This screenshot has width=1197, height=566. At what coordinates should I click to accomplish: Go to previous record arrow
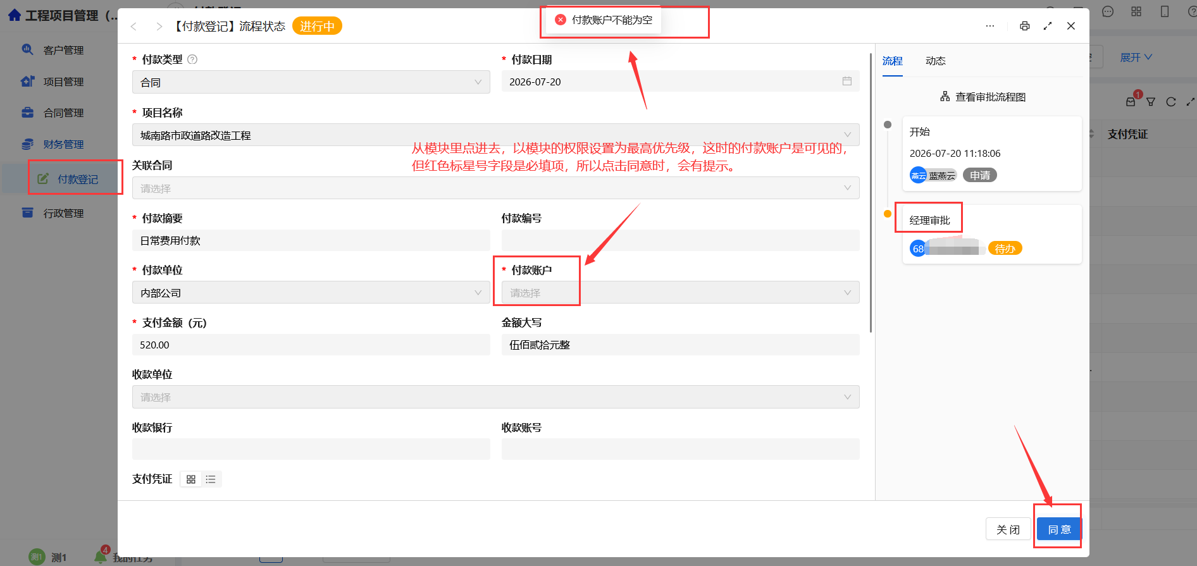click(x=133, y=26)
